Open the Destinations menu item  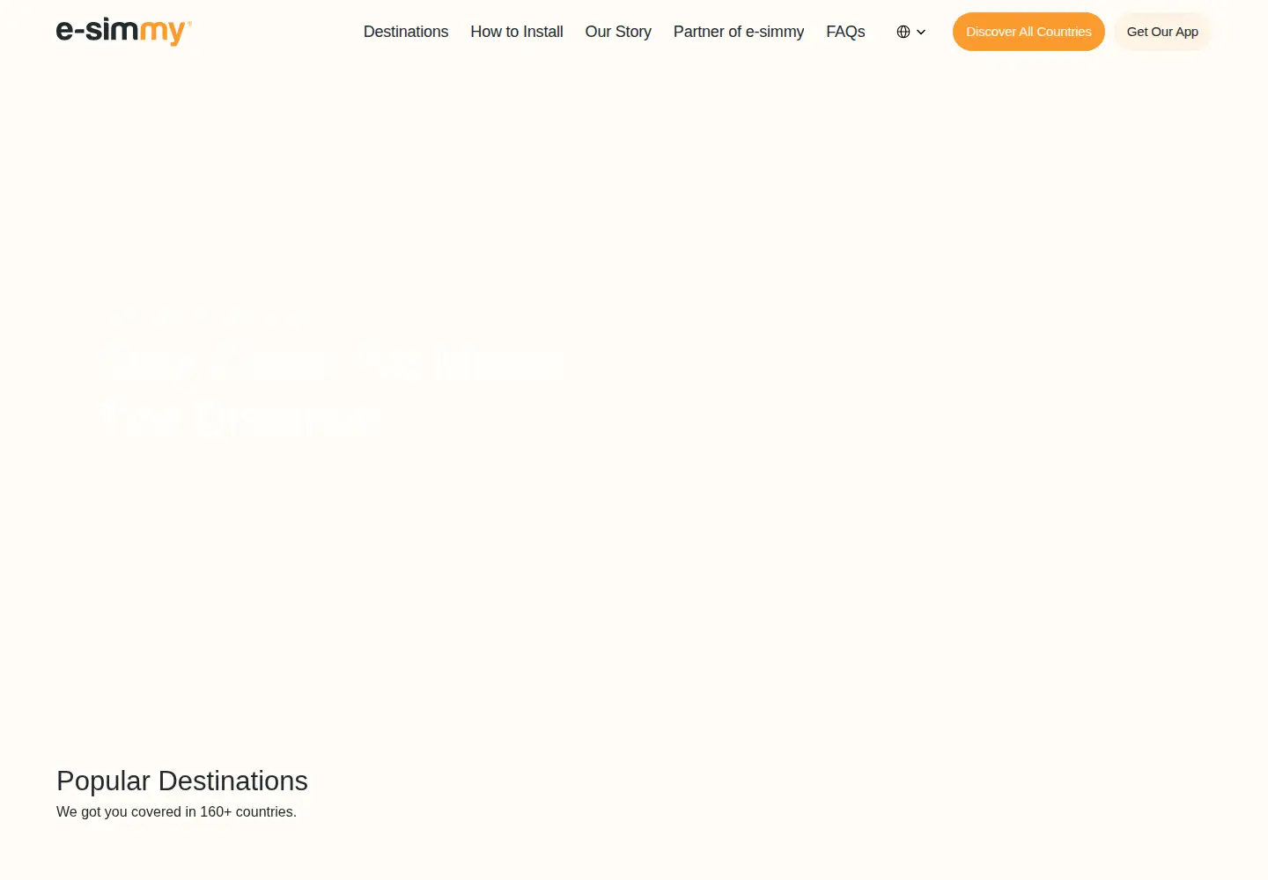[x=406, y=32]
